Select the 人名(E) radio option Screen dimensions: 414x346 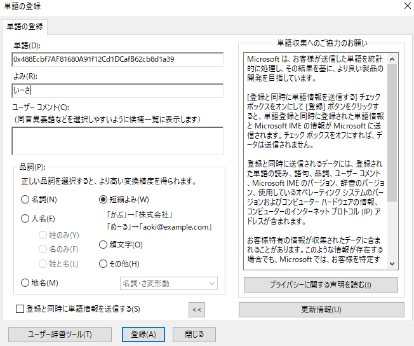(25, 219)
